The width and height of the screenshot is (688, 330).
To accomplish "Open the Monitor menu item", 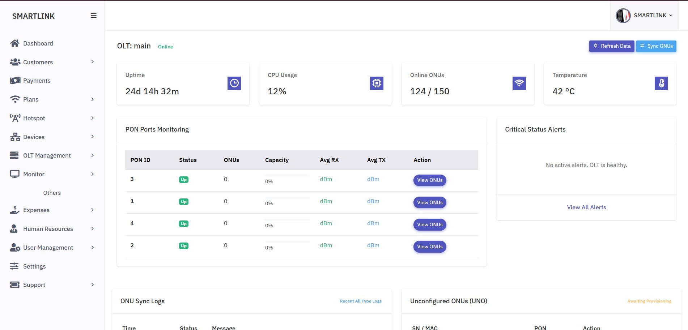I will point(34,174).
